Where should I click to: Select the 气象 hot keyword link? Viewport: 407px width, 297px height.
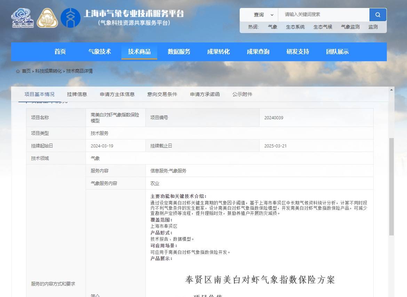pos(272,27)
